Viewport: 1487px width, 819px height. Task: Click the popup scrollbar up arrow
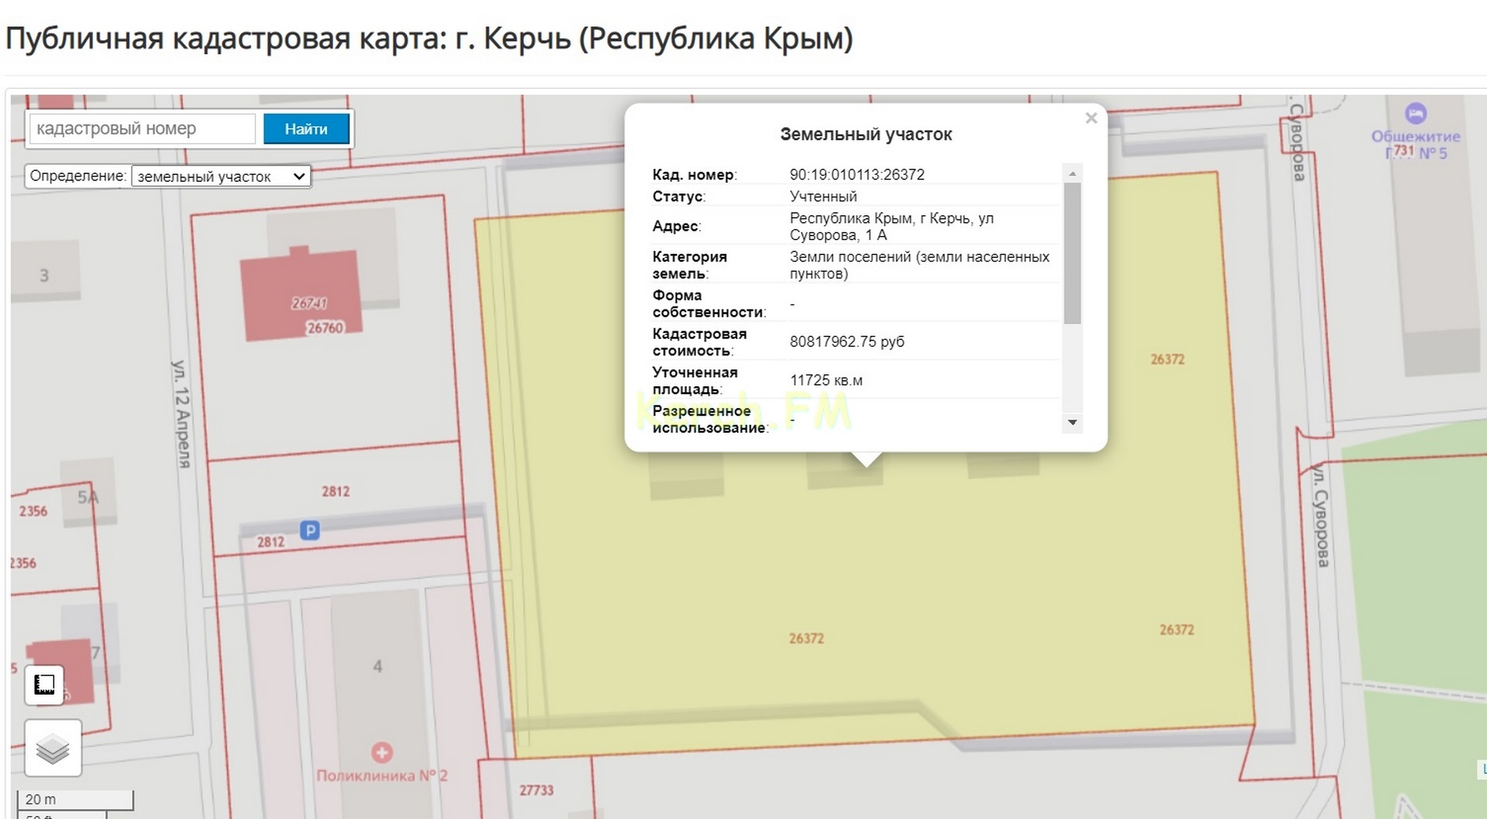click(x=1073, y=173)
